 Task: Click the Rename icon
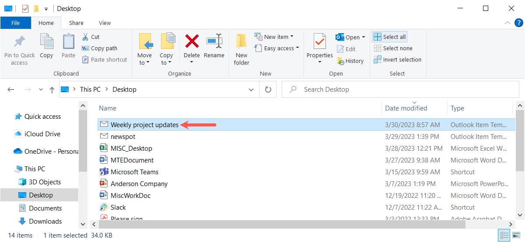pyautogui.click(x=214, y=41)
